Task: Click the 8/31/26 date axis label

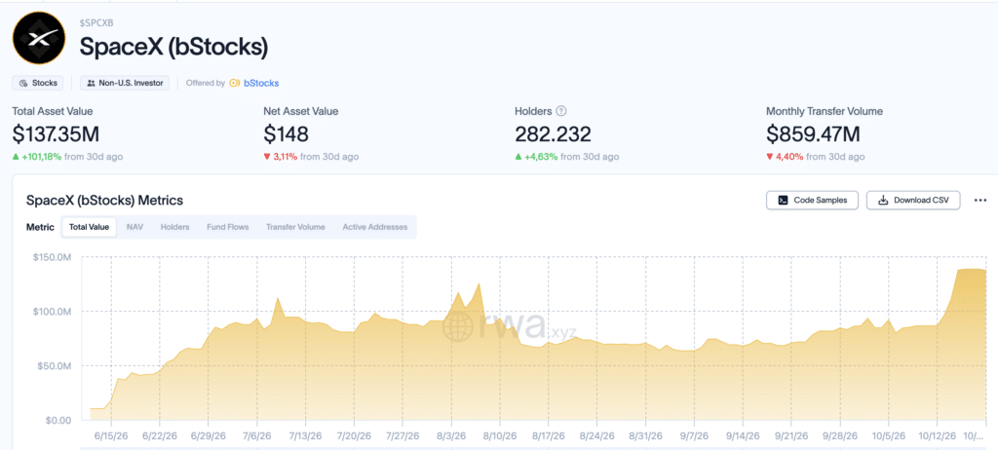Action: point(645,436)
